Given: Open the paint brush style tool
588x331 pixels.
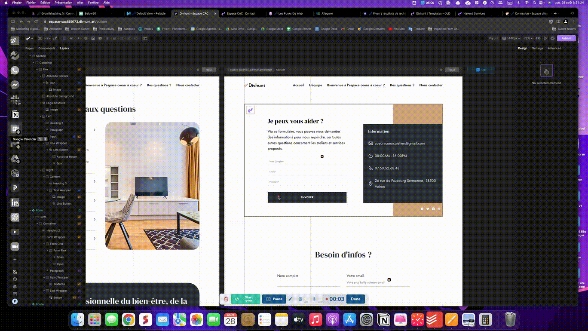Looking at the screenshot, I should (x=55, y=38).
